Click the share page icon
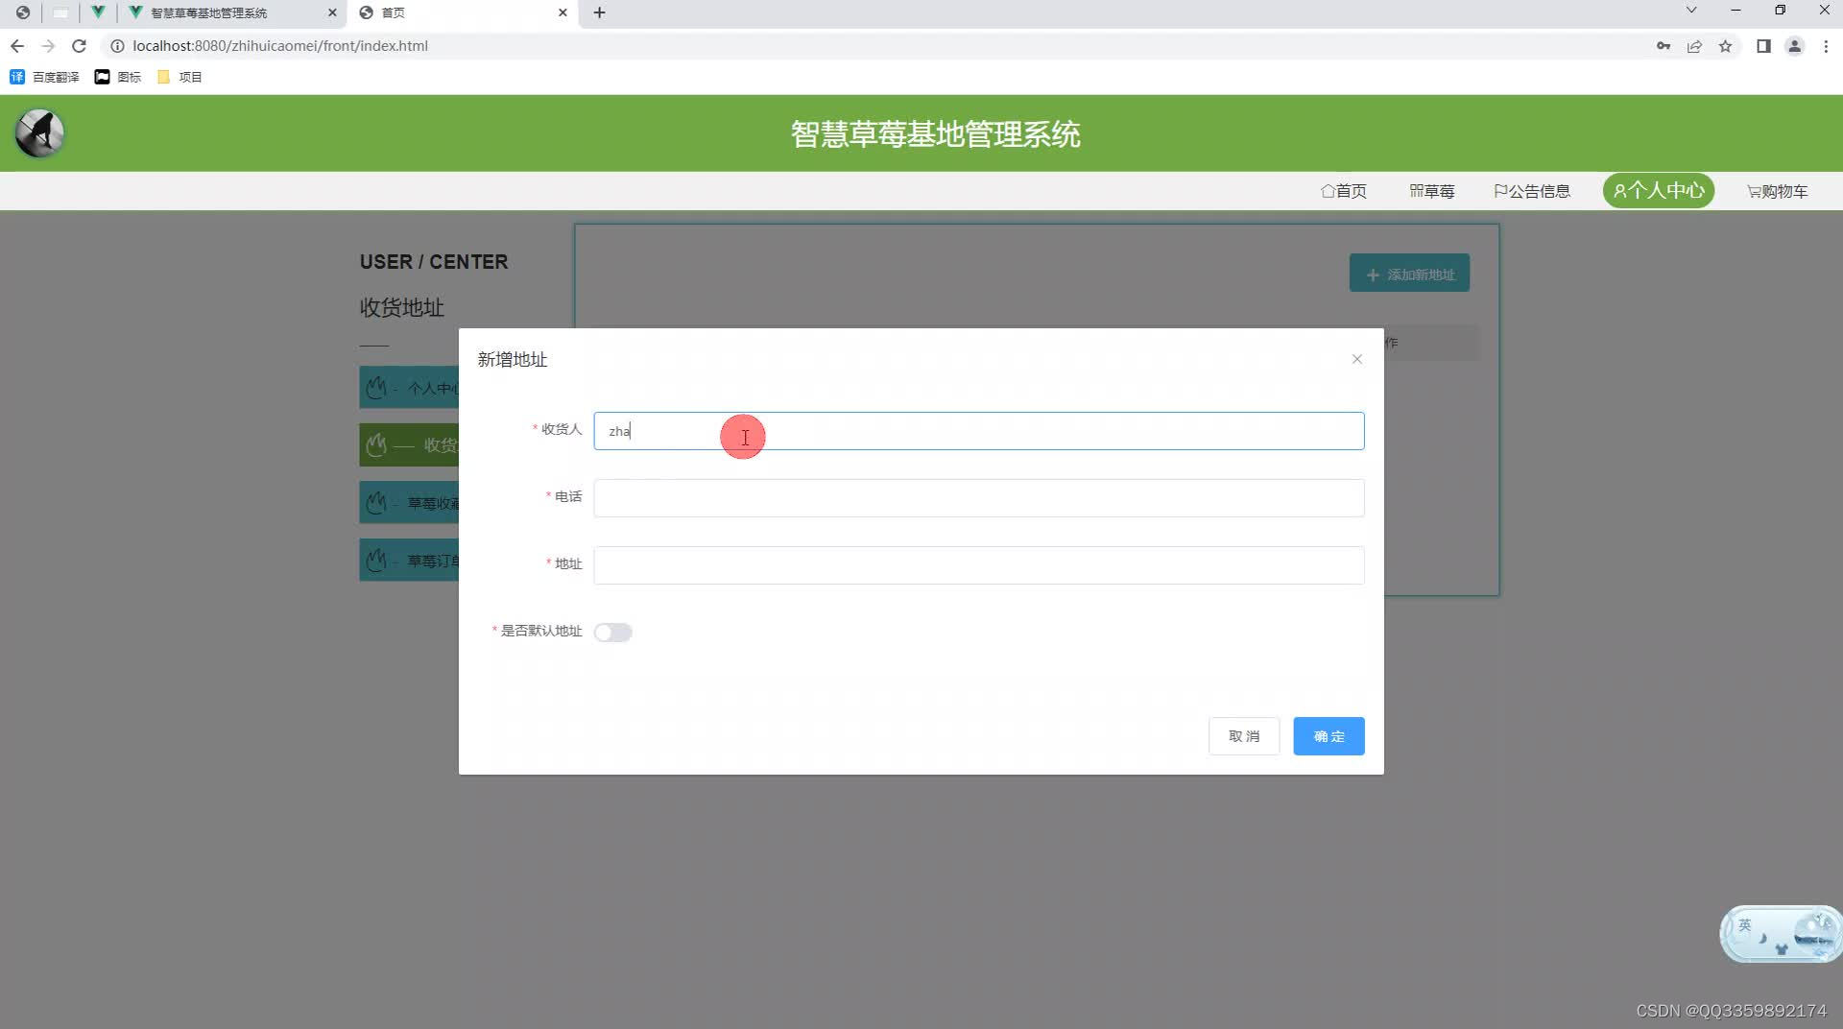The image size is (1843, 1029). (x=1694, y=46)
